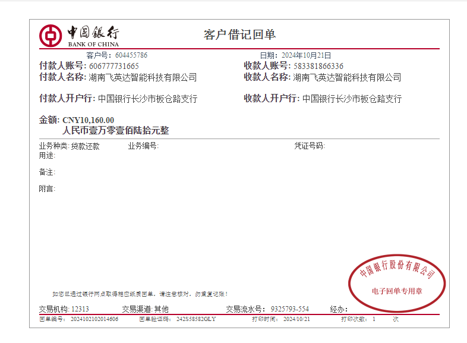Select the title 客户借记回单
Viewport: 467px width, 343px height.
click(240, 34)
